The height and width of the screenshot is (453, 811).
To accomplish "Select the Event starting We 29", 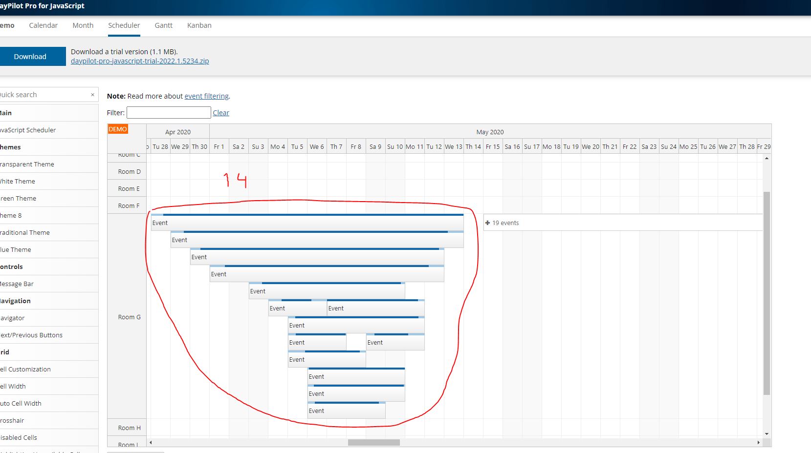I will tap(317, 239).
